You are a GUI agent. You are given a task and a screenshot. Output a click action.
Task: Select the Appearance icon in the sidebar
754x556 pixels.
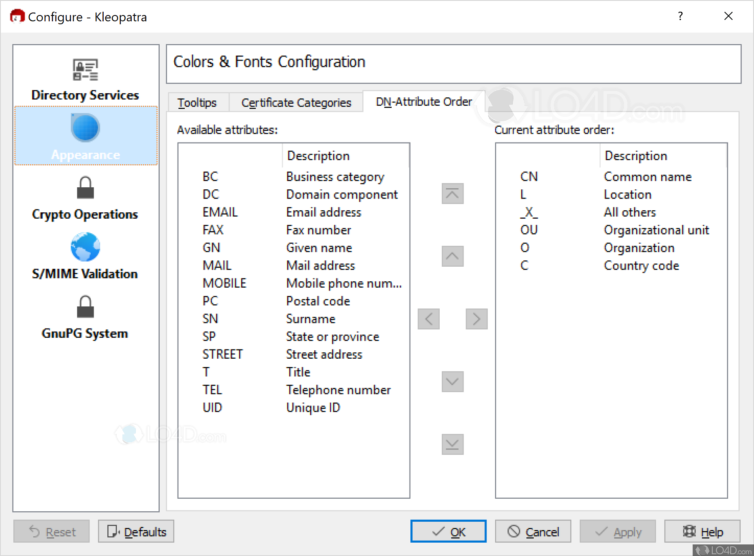[85, 128]
